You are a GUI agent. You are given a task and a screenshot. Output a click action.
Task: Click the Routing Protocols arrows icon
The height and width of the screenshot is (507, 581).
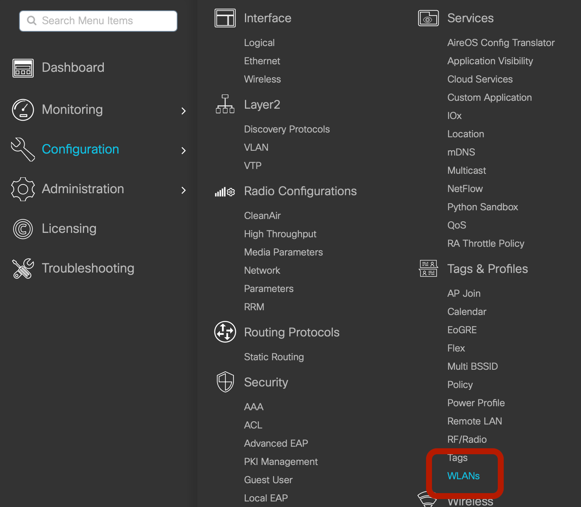coord(225,332)
